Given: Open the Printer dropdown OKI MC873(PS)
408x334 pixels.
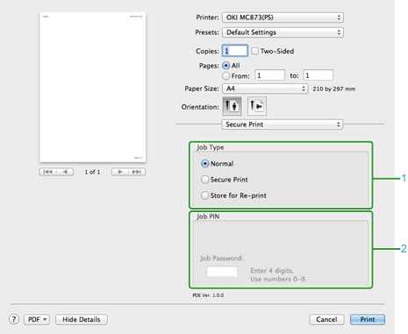Looking at the screenshot, I should click(283, 18).
